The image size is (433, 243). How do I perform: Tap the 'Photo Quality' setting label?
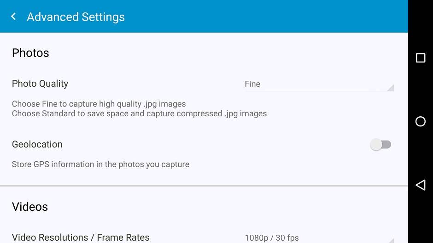point(40,84)
